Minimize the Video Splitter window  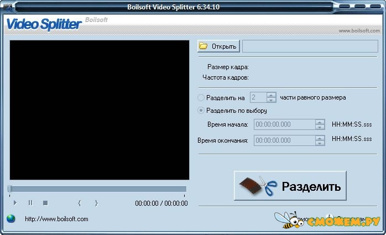[x=345, y=6]
